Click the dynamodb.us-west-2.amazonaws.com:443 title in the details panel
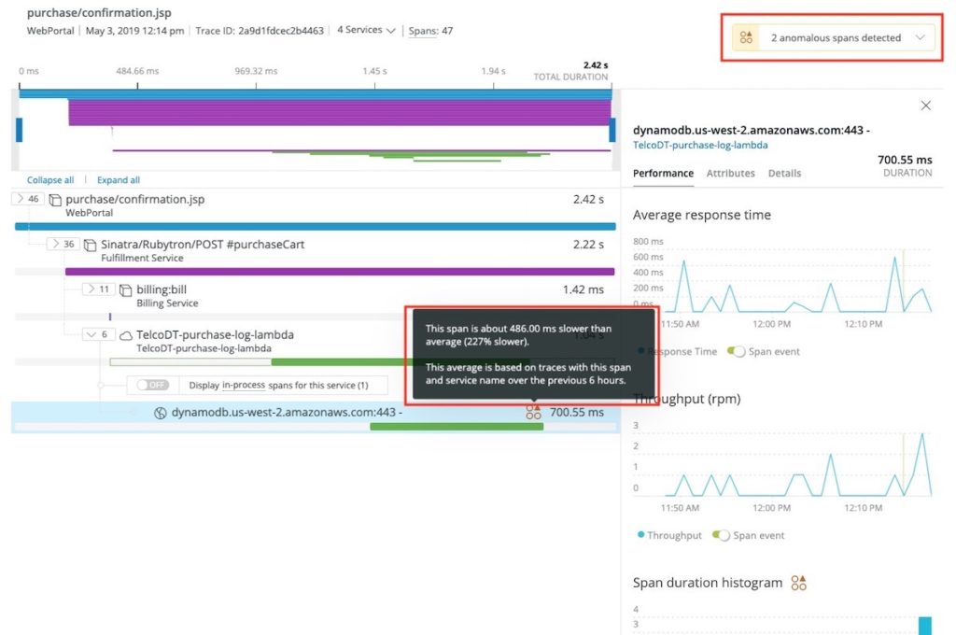956x635 pixels. pos(752,130)
